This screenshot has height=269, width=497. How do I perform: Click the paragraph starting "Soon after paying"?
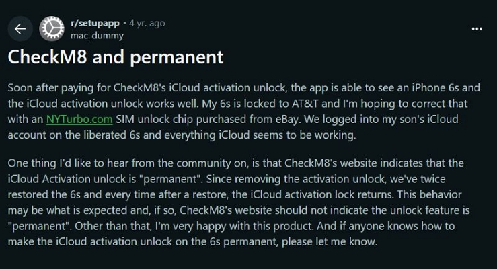point(242,111)
